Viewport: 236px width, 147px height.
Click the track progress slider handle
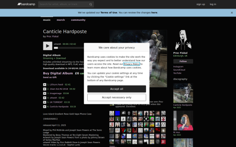point(56,48)
